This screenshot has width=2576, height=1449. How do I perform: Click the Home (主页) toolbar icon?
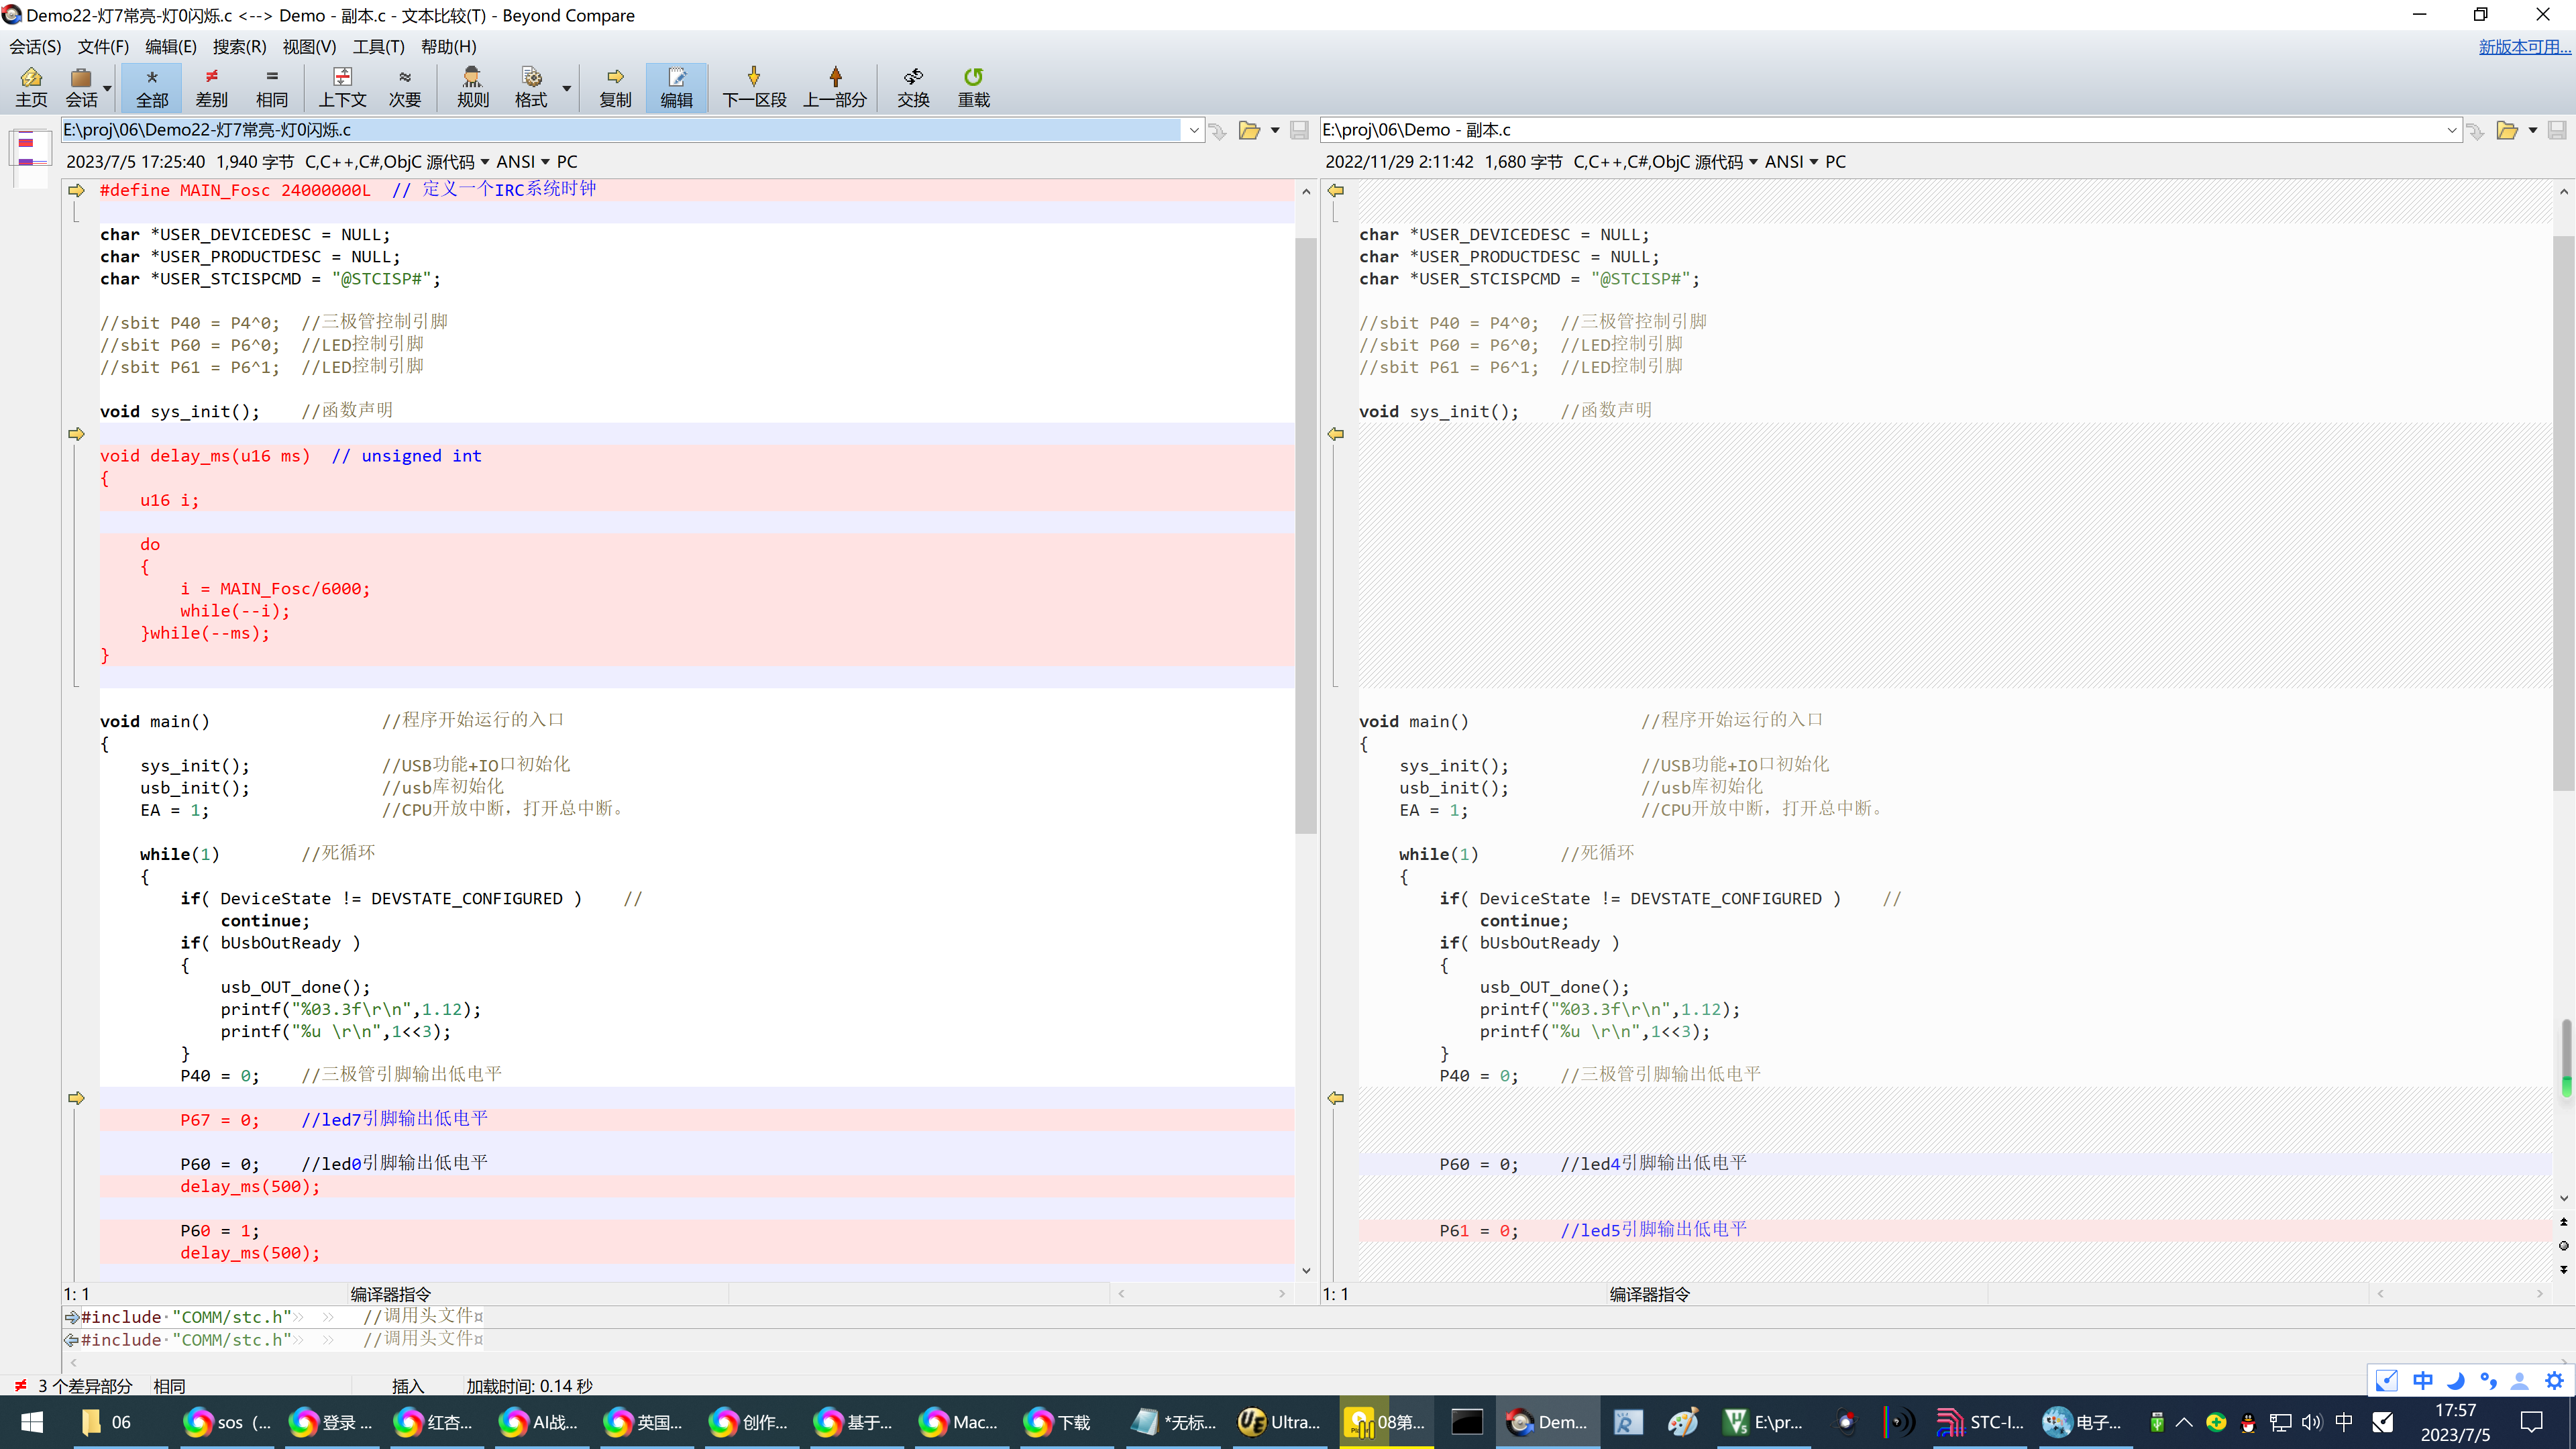(31, 87)
